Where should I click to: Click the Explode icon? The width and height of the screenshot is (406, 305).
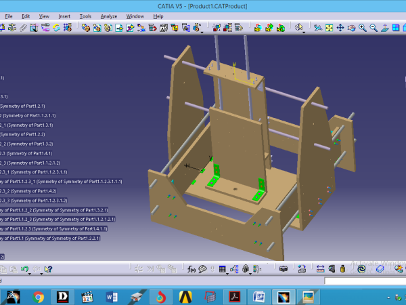tap(239, 28)
